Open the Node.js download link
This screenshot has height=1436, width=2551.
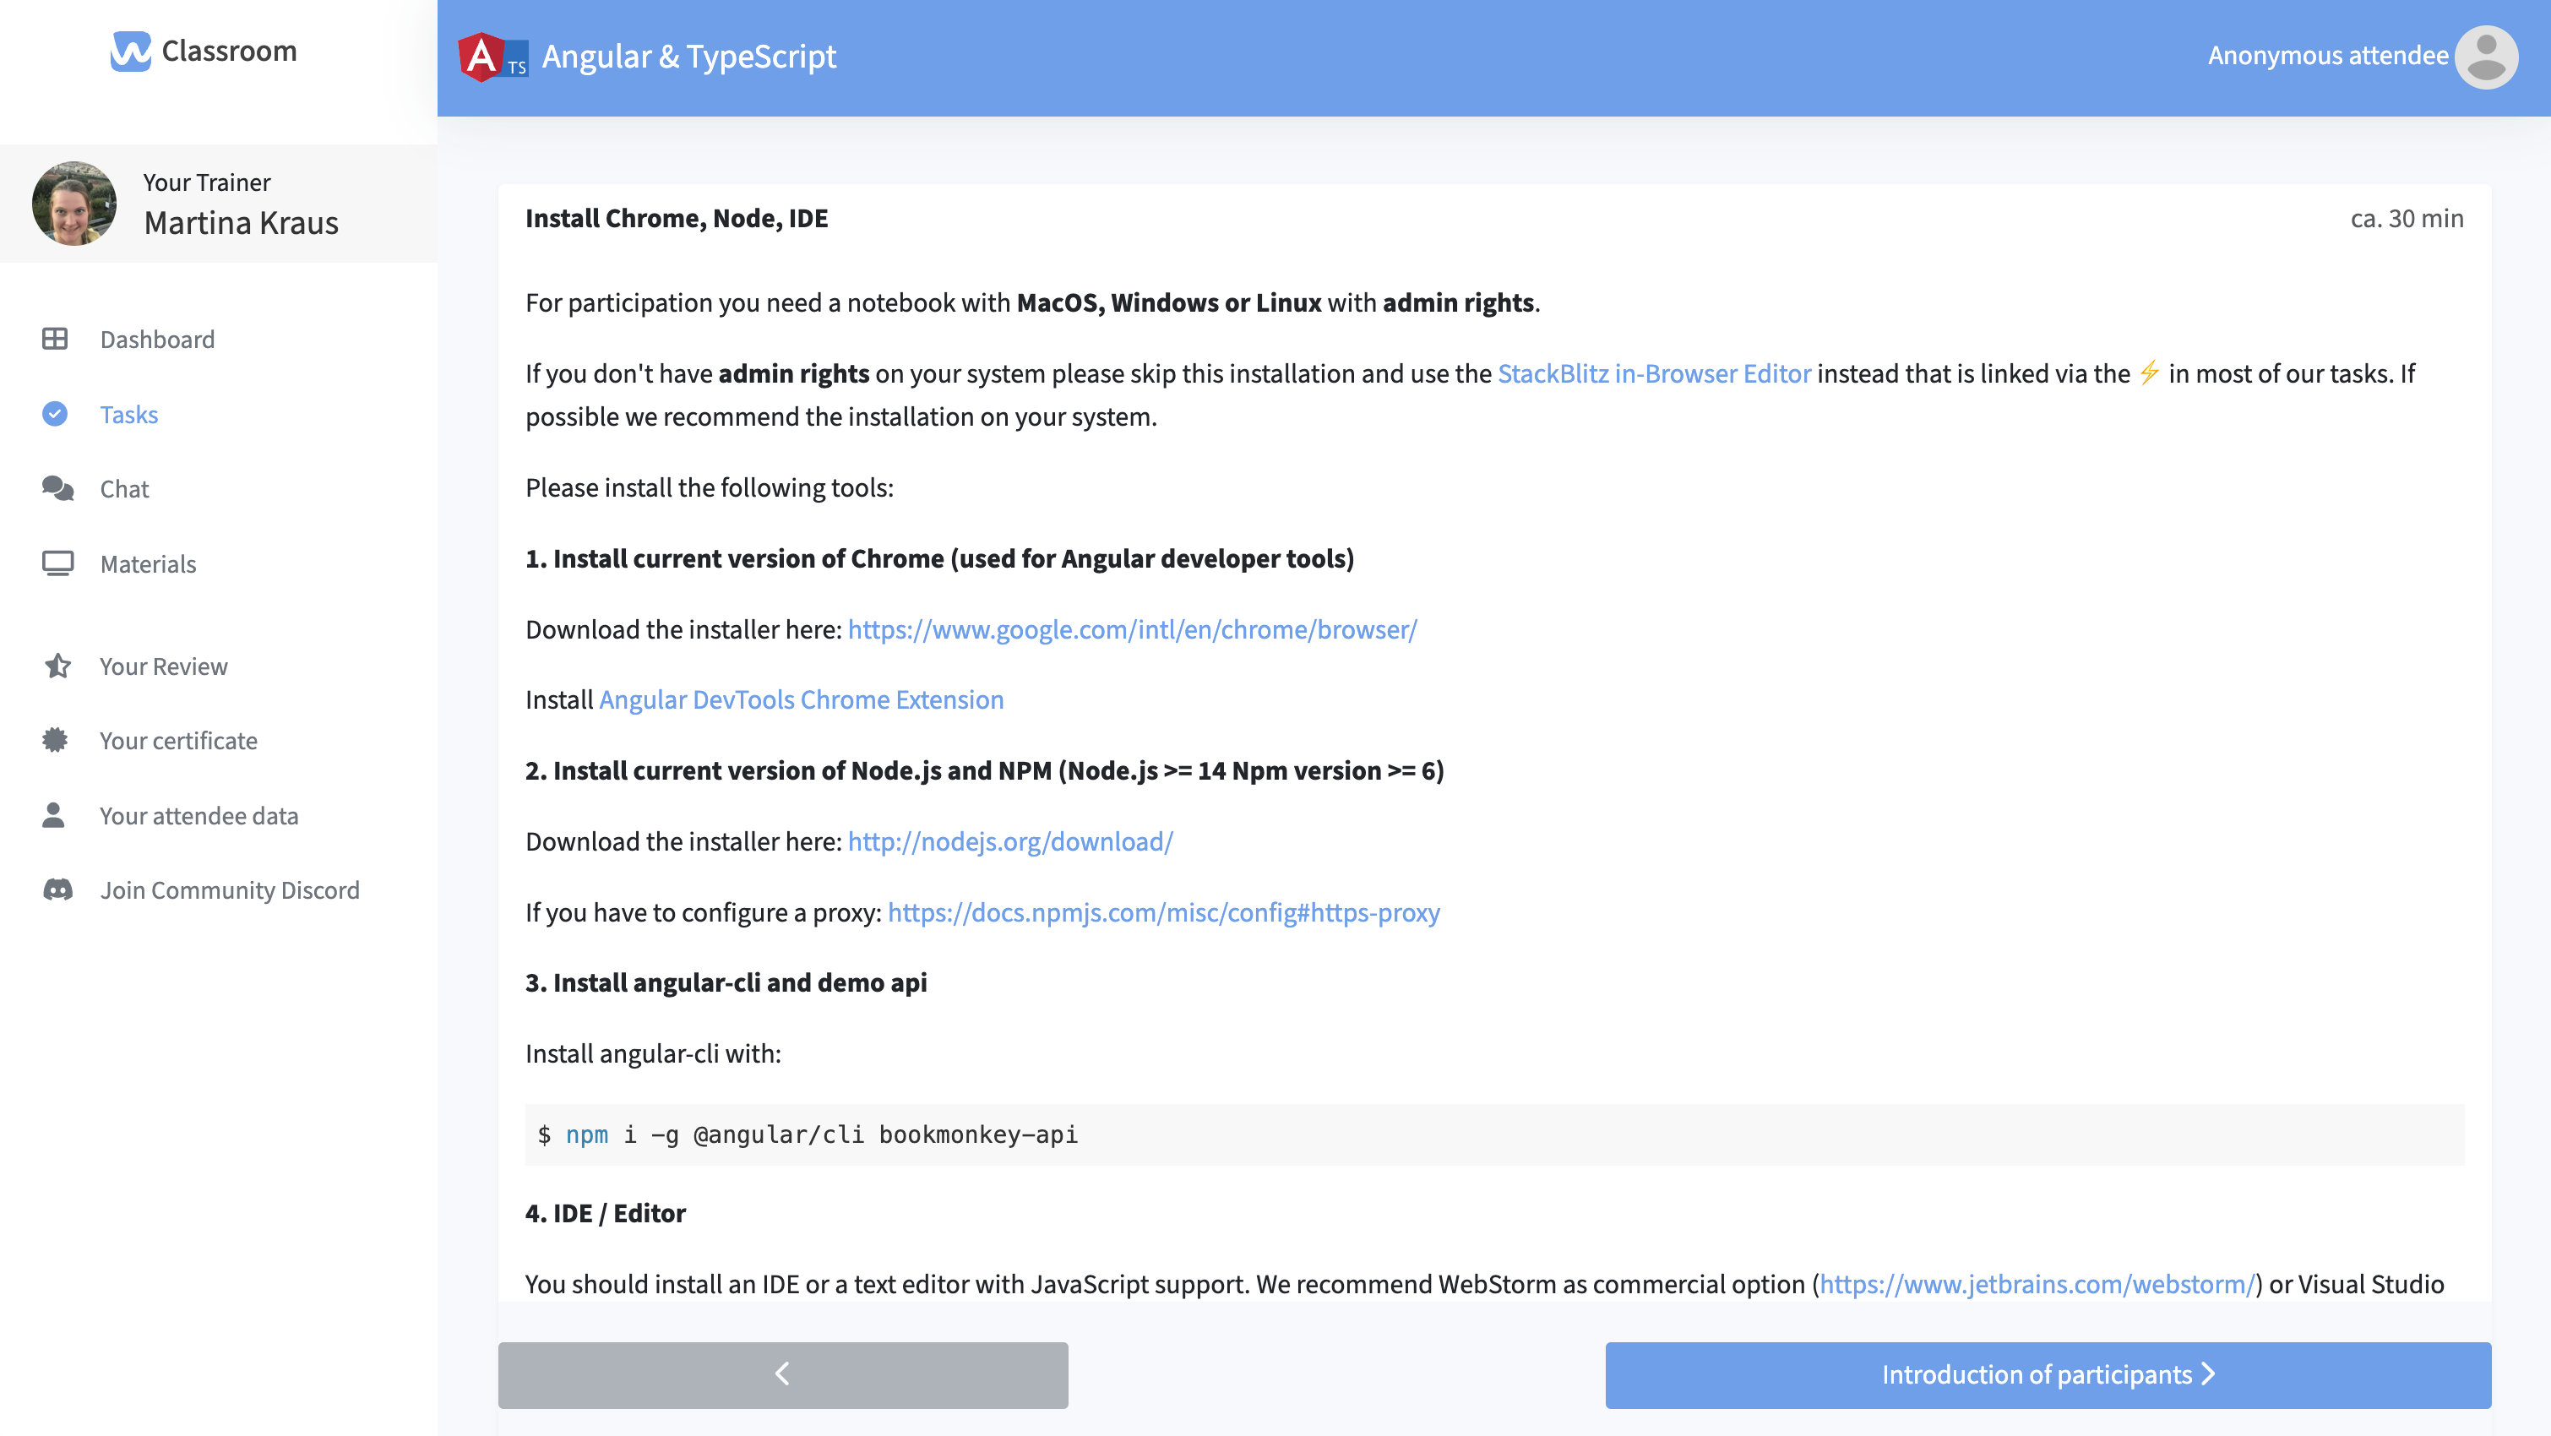1009,840
